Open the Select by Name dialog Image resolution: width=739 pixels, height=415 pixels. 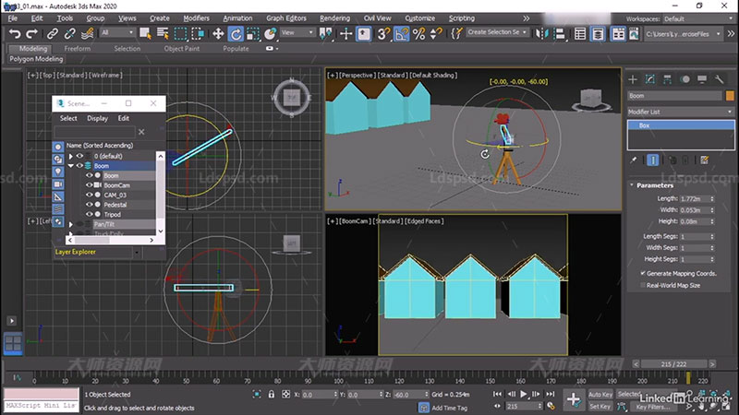163,33
